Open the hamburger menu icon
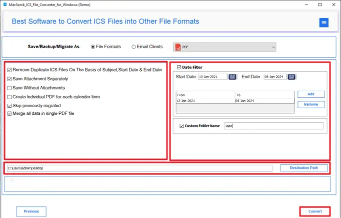Image resolution: width=341 pixels, height=218 pixels. (x=324, y=23)
